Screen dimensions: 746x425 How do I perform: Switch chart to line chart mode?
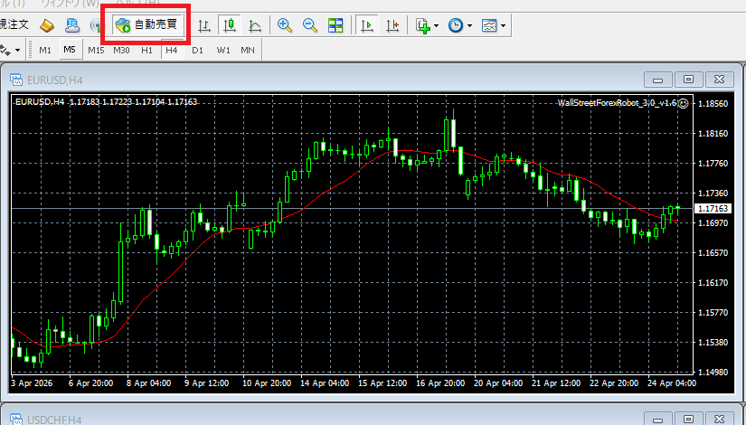255,26
